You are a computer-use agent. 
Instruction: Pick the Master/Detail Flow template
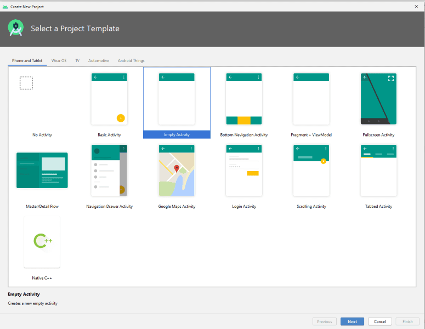[42, 171]
